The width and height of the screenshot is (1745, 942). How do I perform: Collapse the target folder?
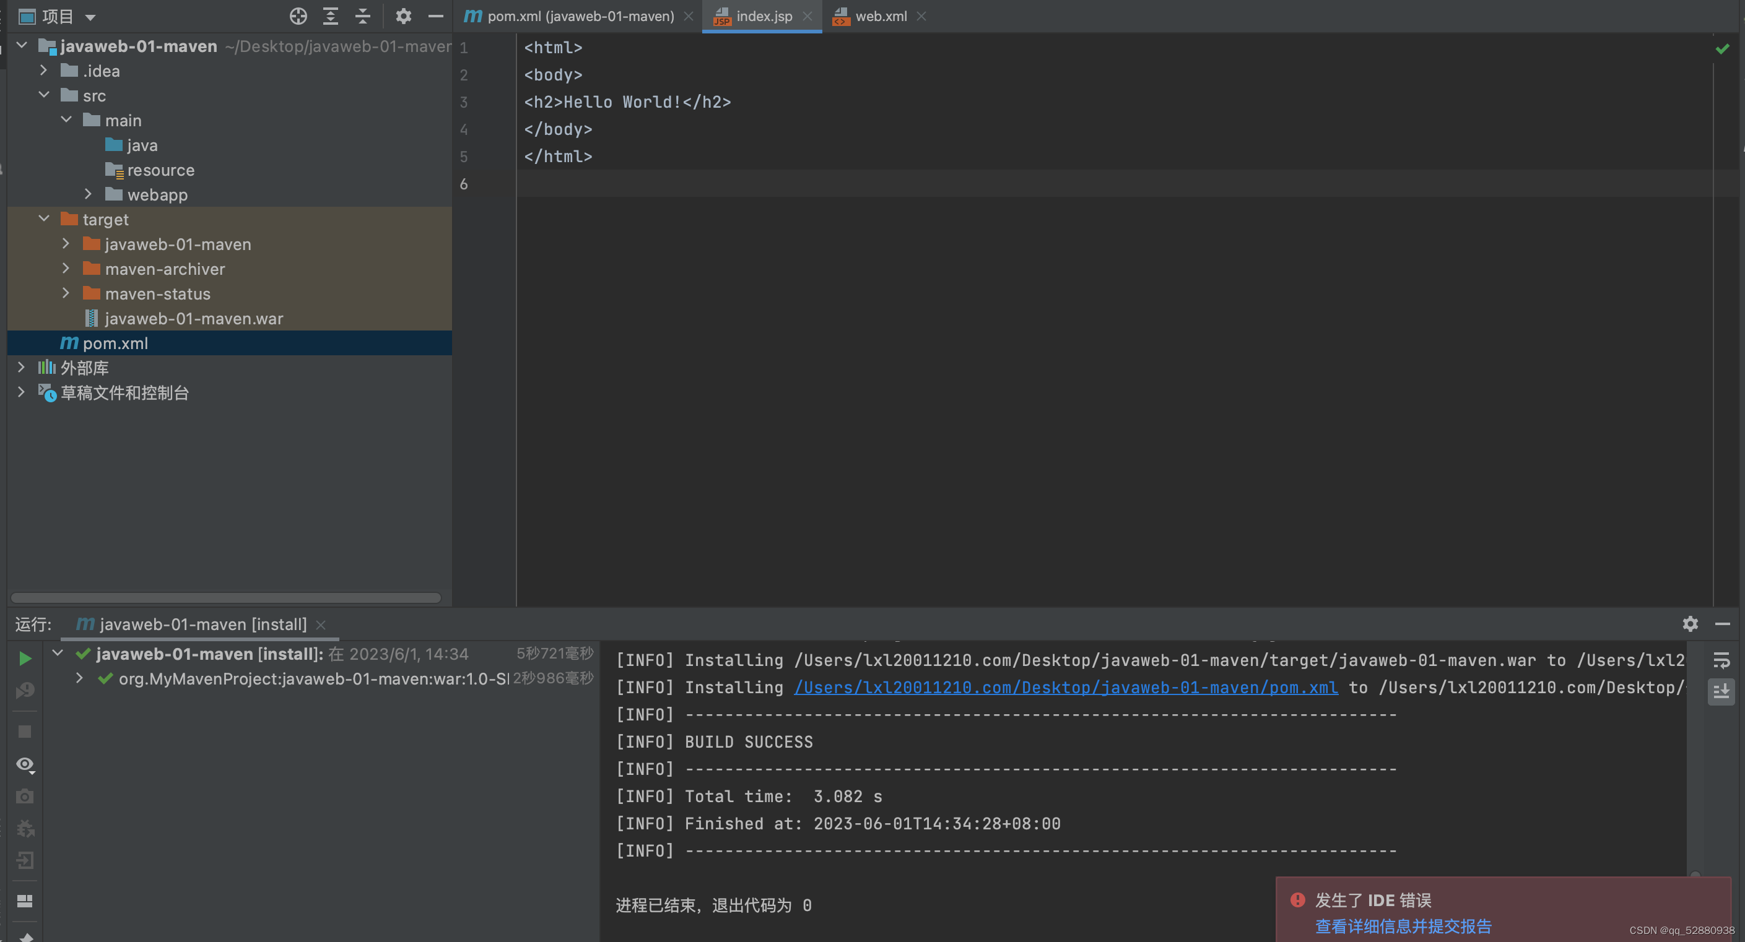pos(44,218)
